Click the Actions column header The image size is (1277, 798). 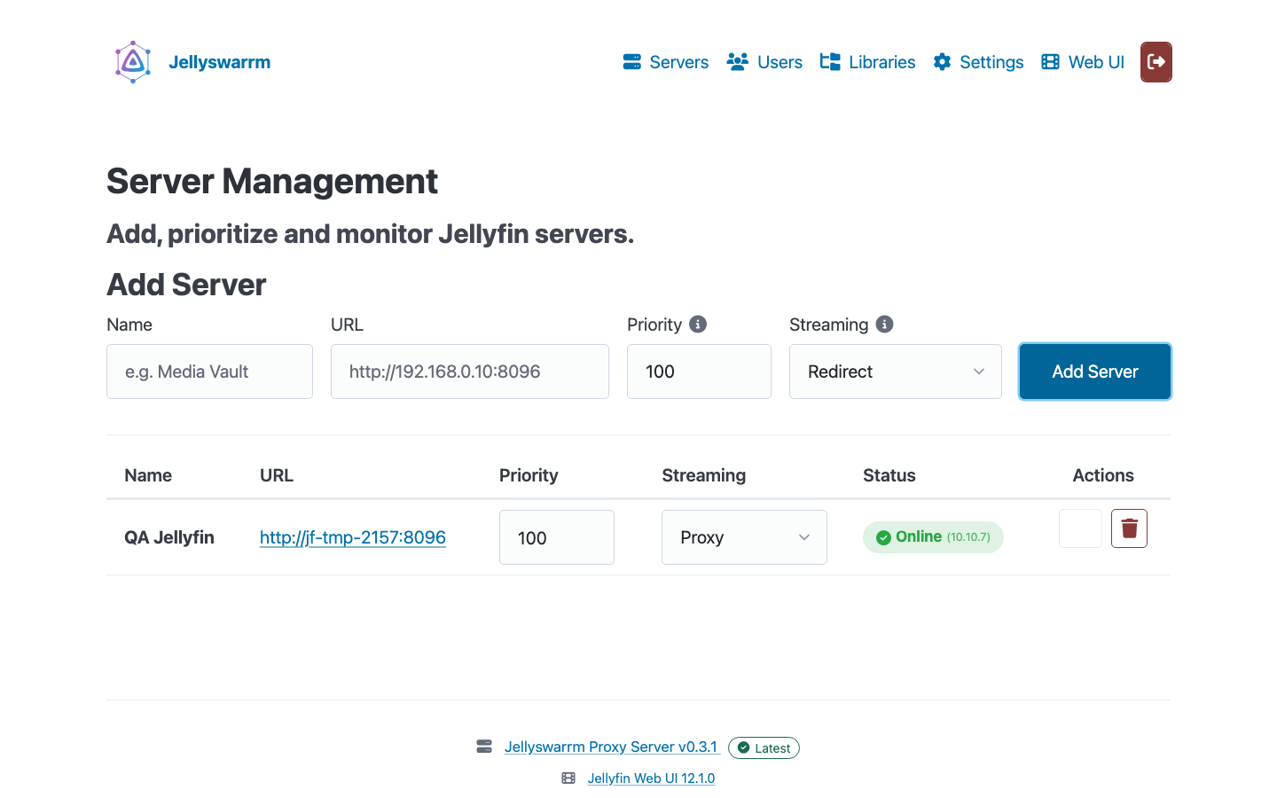tap(1103, 475)
